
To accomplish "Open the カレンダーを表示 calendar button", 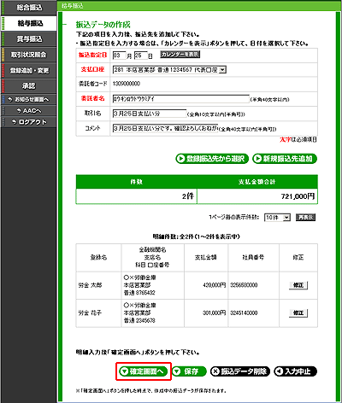I will point(180,55).
